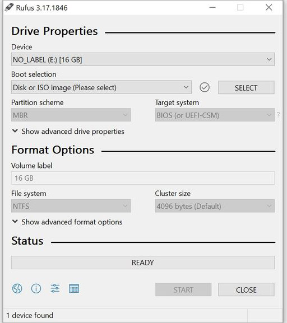287x323 pixels.
Task: Open the Boot selection dropdown
Action: click(x=101, y=87)
